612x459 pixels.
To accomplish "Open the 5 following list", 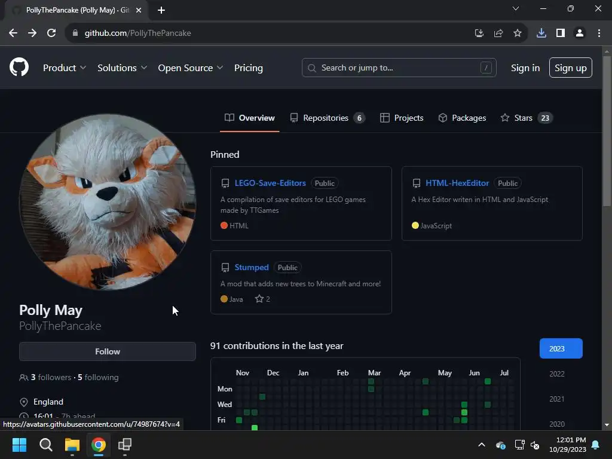I will pos(98,378).
